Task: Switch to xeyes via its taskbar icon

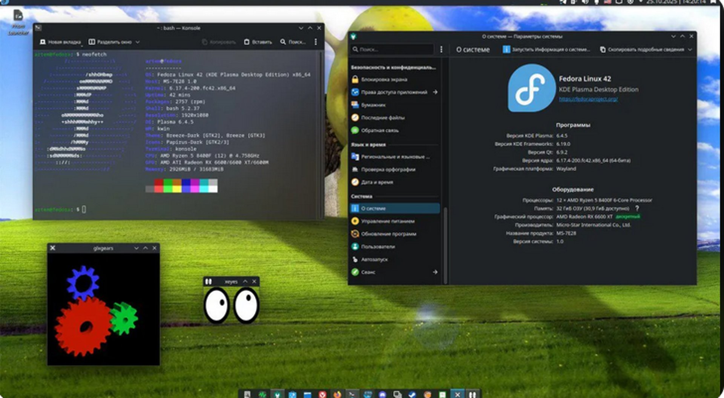Action: coord(472,394)
